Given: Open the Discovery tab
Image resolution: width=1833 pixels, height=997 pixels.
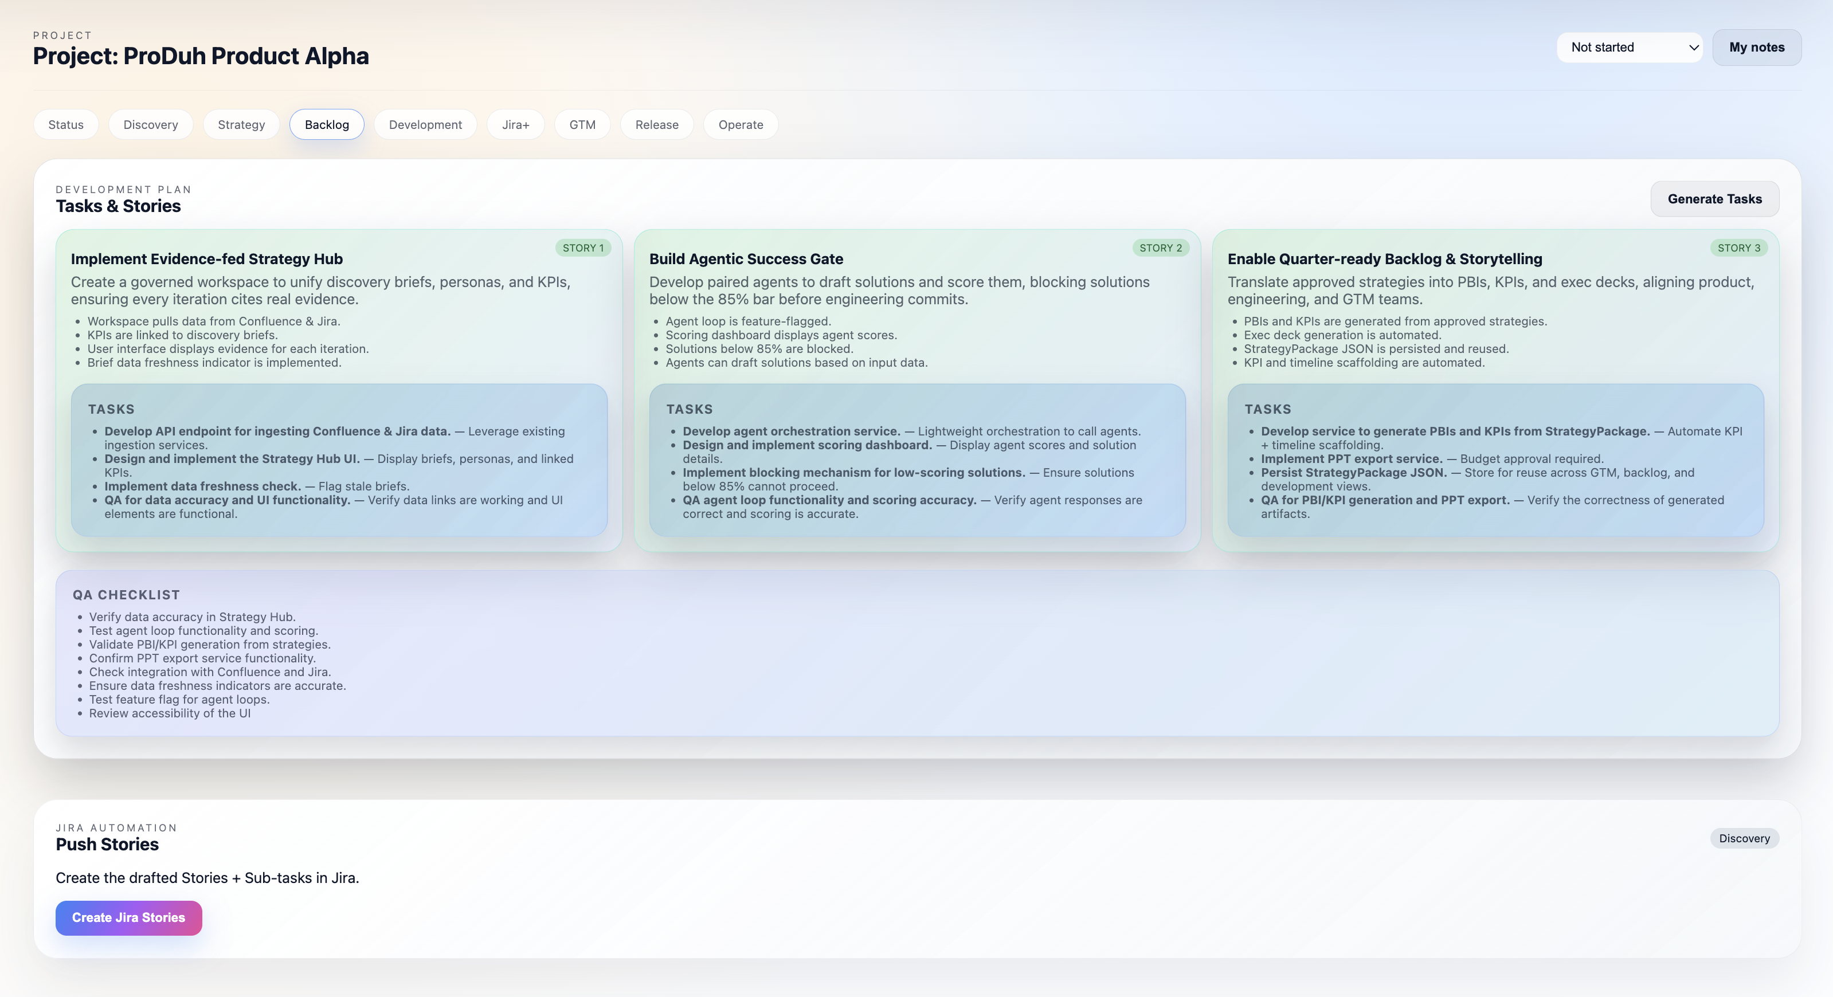Looking at the screenshot, I should pos(150,124).
